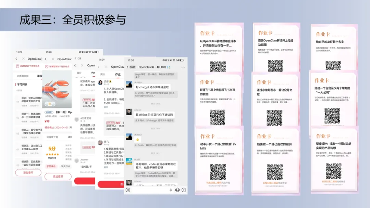
Task: Open the 模块一：快速启航 lesson row
Action: pyautogui.click(x=29, y=117)
